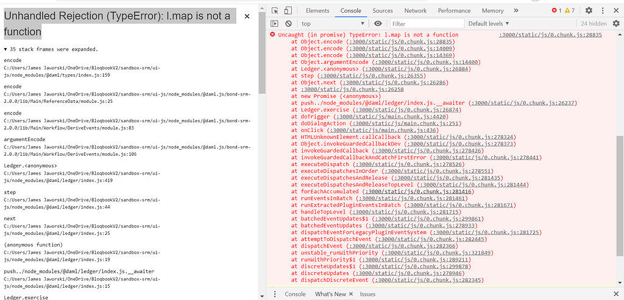Open the doDialogAction main.chunk.js:251 link
Viewport: 624px width, 300px height.
[x=403, y=123]
